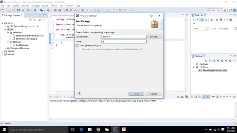
Task: Click the Finish button in New Java Package dialog
Action: coord(136,93)
